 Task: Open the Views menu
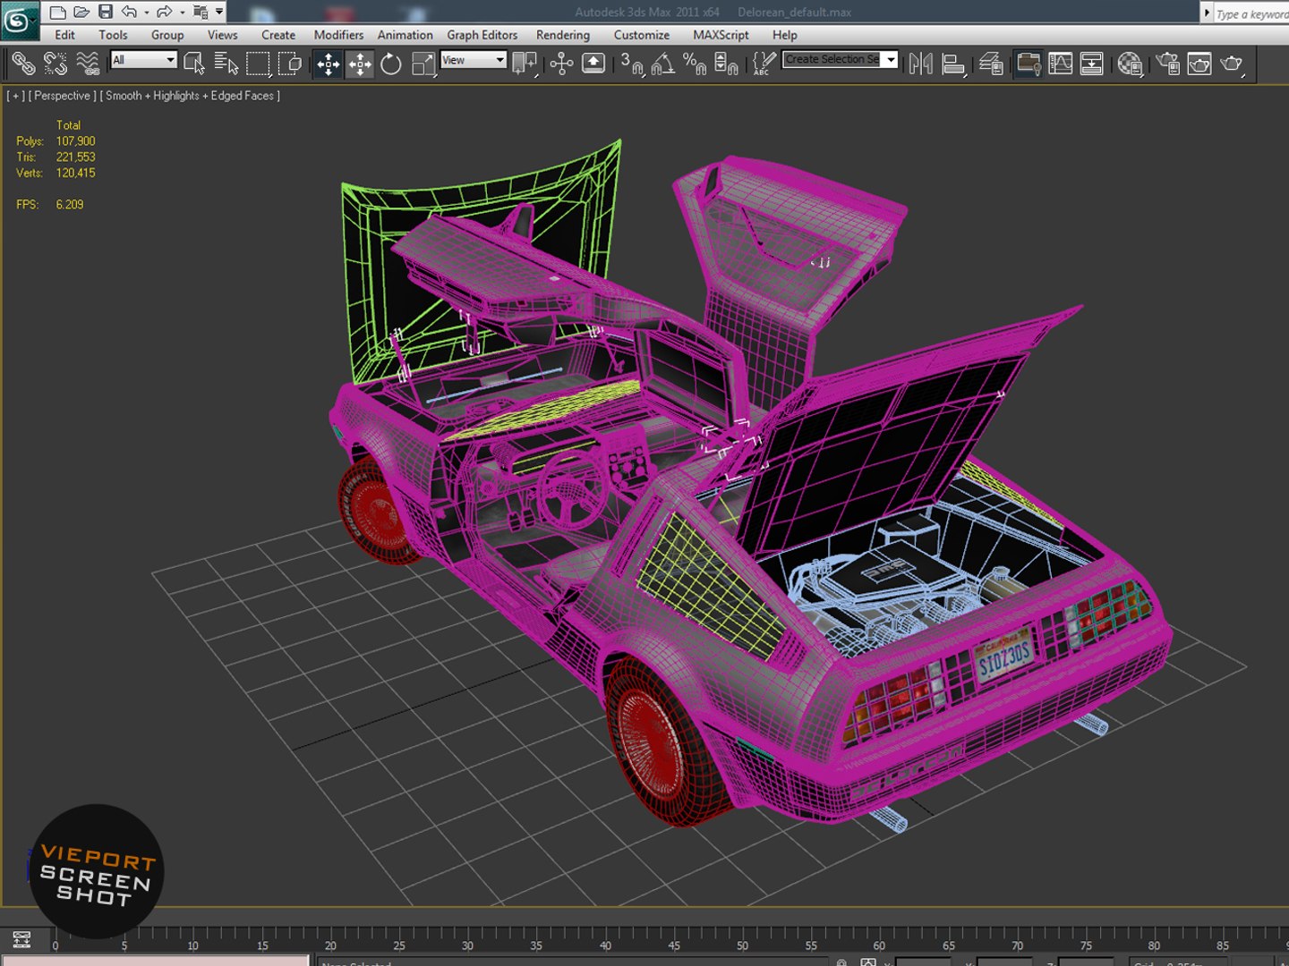tap(223, 35)
